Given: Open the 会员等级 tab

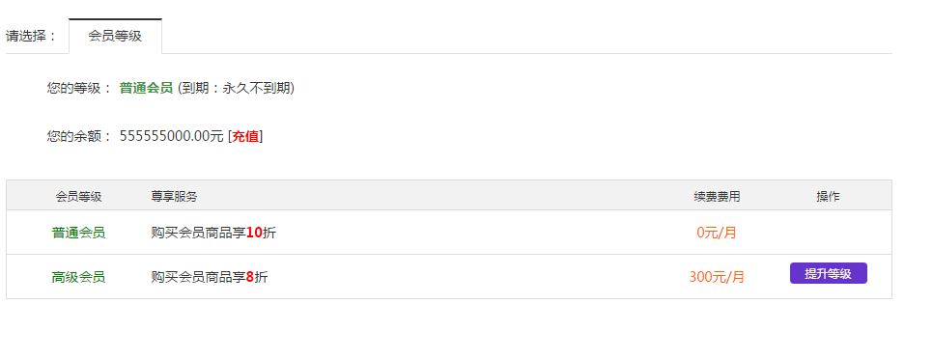Looking at the screenshot, I should click(x=115, y=36).
